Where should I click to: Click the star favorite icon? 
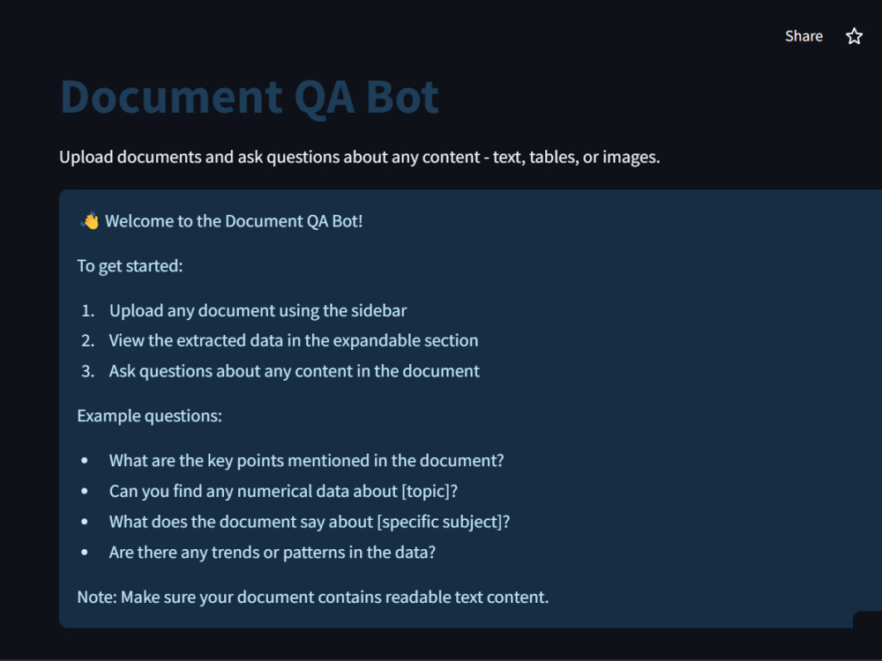click(854, 36)
